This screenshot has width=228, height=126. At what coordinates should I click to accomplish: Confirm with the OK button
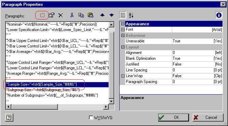click(x=173, y=117)
